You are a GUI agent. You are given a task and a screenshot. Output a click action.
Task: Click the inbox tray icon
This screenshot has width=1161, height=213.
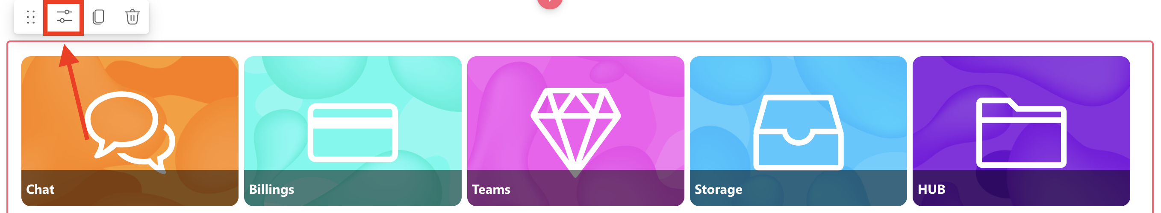pyautogui.click(x=798, y=132)
